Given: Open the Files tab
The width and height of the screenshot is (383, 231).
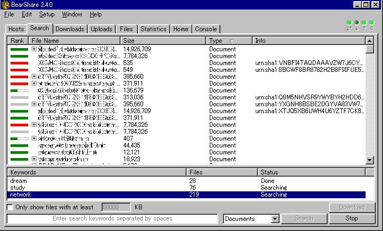Looking at the screenshot, I should coord(126,29).
